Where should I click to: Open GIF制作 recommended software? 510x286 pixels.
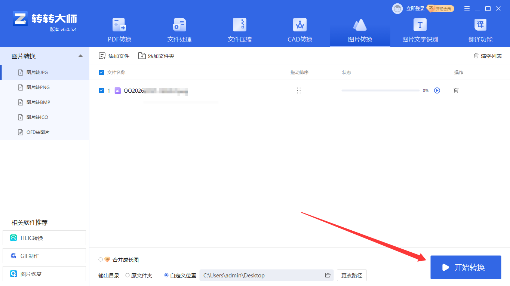44,256
